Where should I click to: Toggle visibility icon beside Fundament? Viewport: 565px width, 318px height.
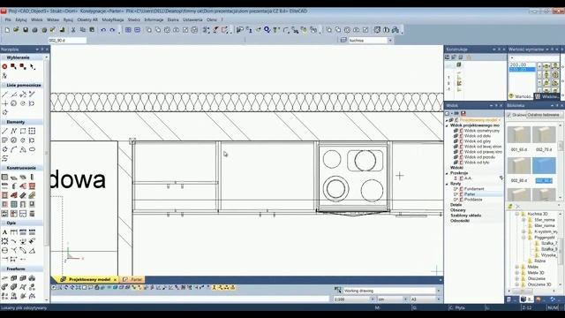coord(456,189)
